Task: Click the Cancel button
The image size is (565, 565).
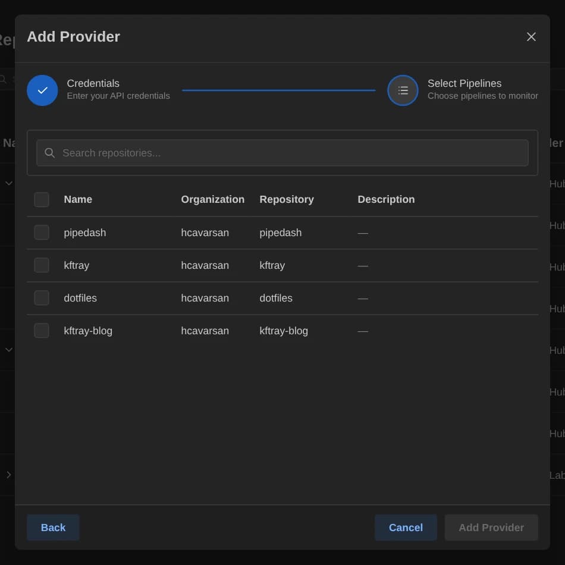Action: [x=406, y=527]
